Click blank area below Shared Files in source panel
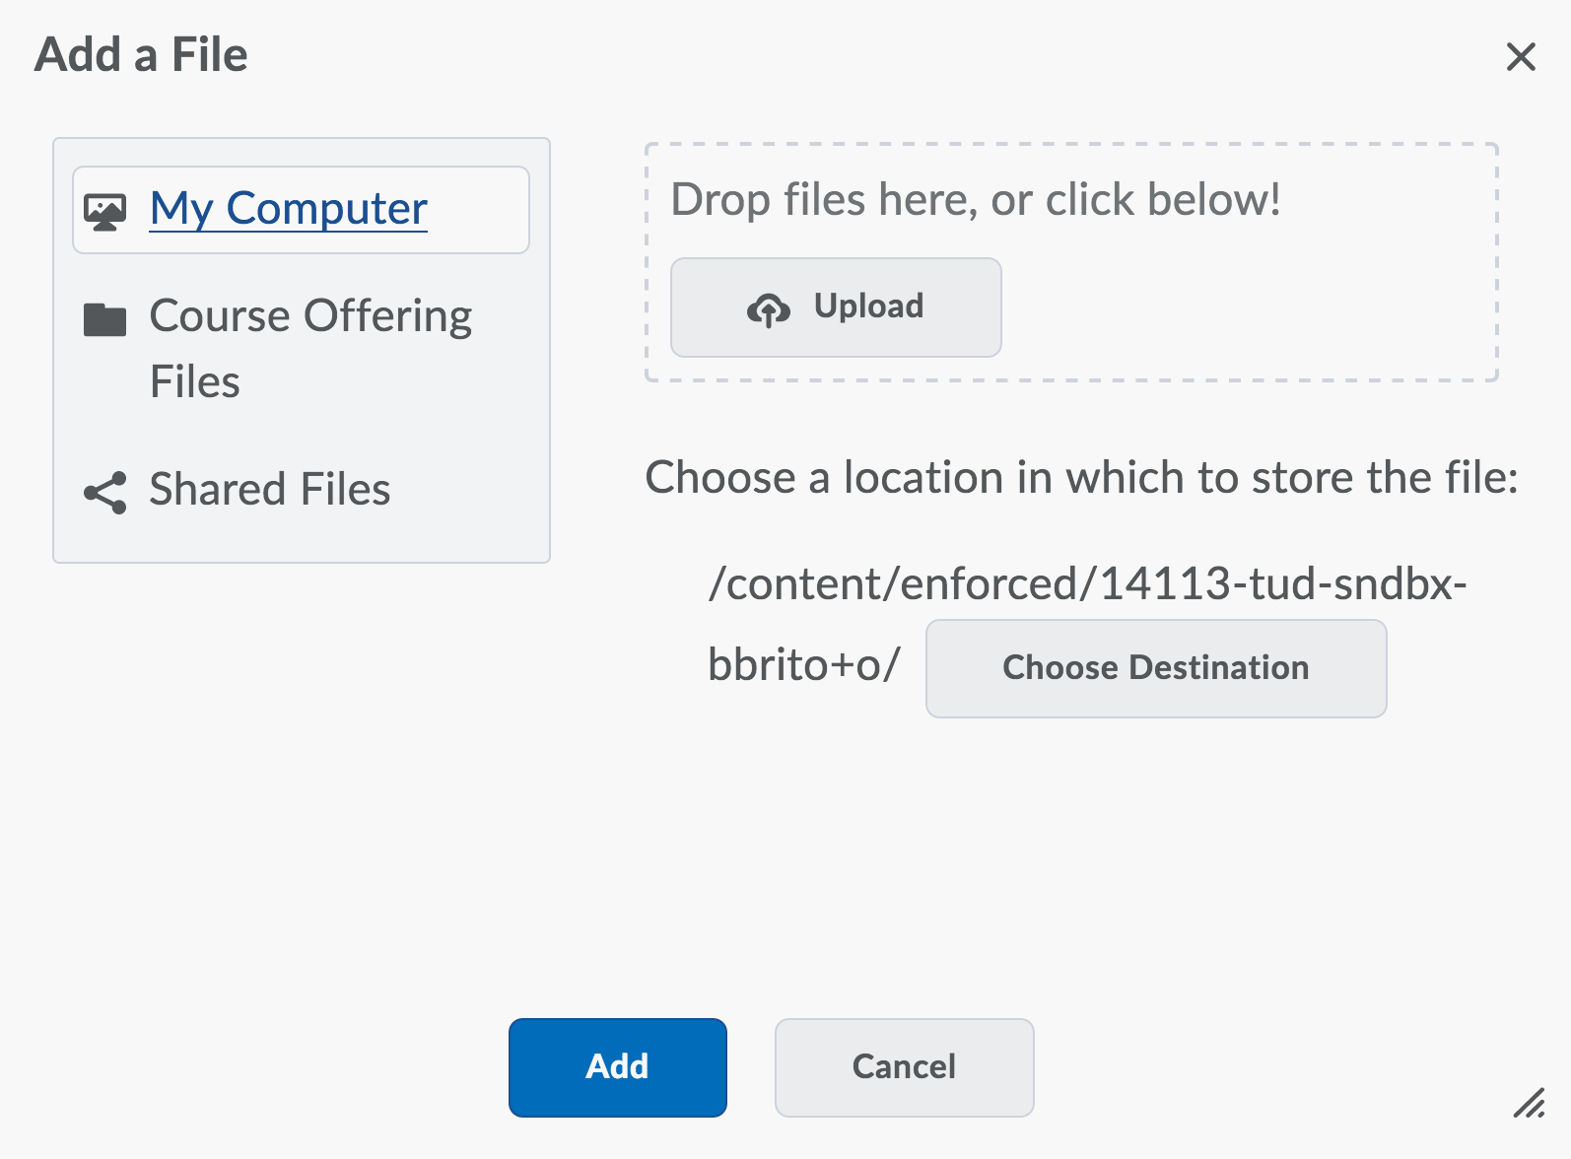This screenshot has width=1571, height=1159. [301, 540]
